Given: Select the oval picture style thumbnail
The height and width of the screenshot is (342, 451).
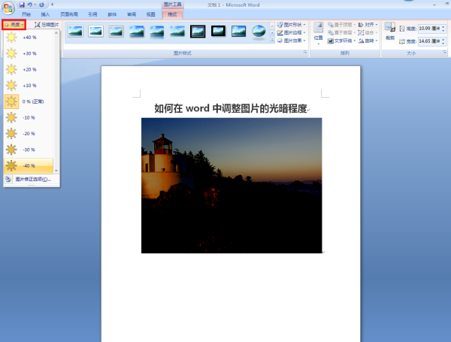Looking at the screenshot, I should (x=259, y=32).
